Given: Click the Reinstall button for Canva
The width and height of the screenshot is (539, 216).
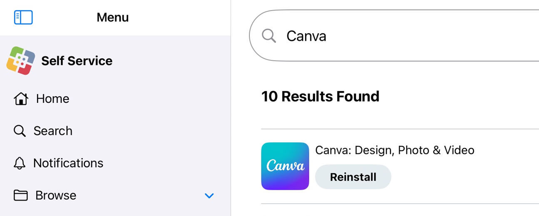Looking at the screenshot, I should click(353, 177).
